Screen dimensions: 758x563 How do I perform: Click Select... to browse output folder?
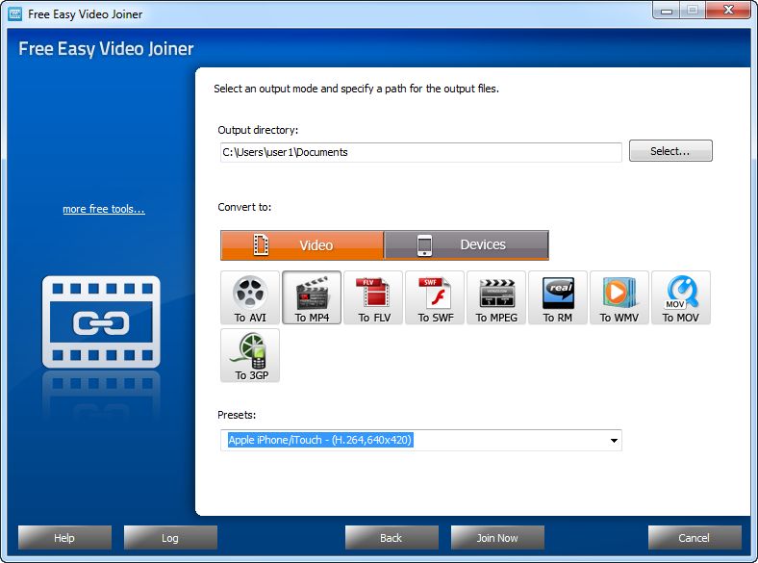click(x=670, y=151)
